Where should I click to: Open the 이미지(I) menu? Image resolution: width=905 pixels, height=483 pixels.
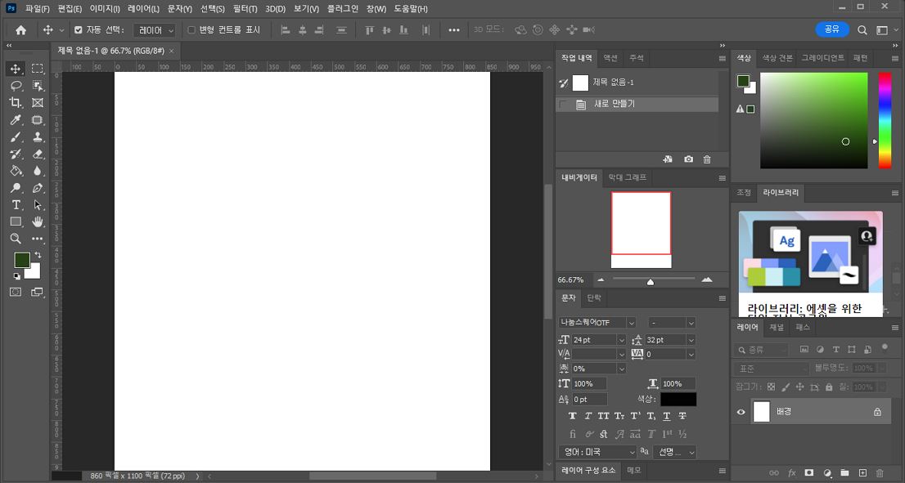105,9
